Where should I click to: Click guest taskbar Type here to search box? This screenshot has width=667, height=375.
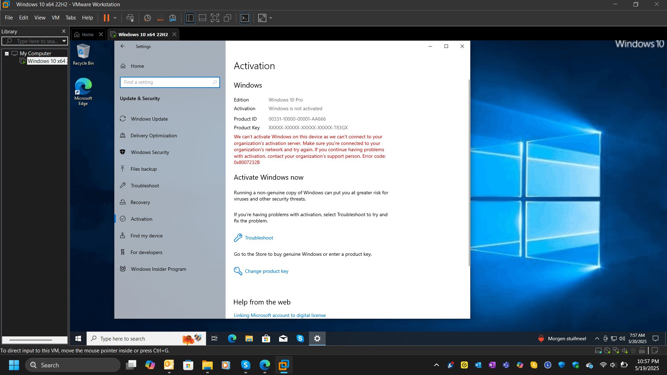(x=146, y=339)
